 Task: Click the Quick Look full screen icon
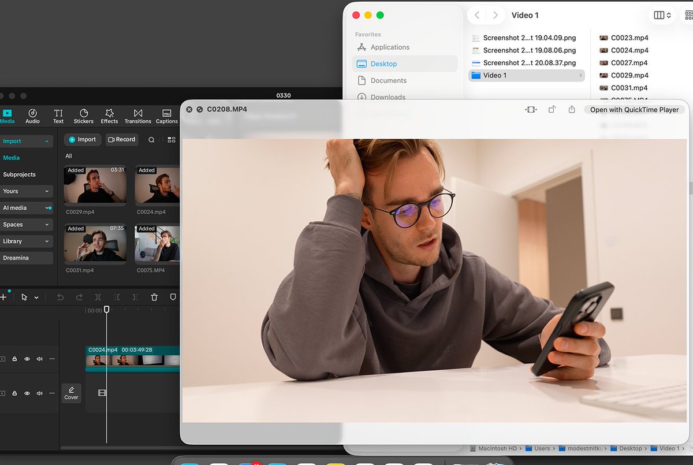point(200,109)
